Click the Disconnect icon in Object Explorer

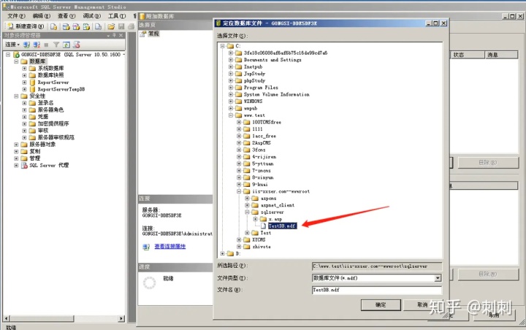pos(37,45)
